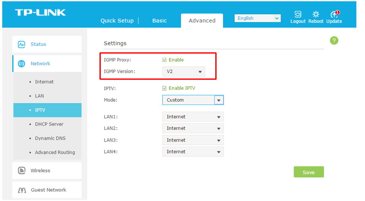Open the Mode dropdown showing Custom
The width and height of the screenshot is (365, 201).
[193, 100]
